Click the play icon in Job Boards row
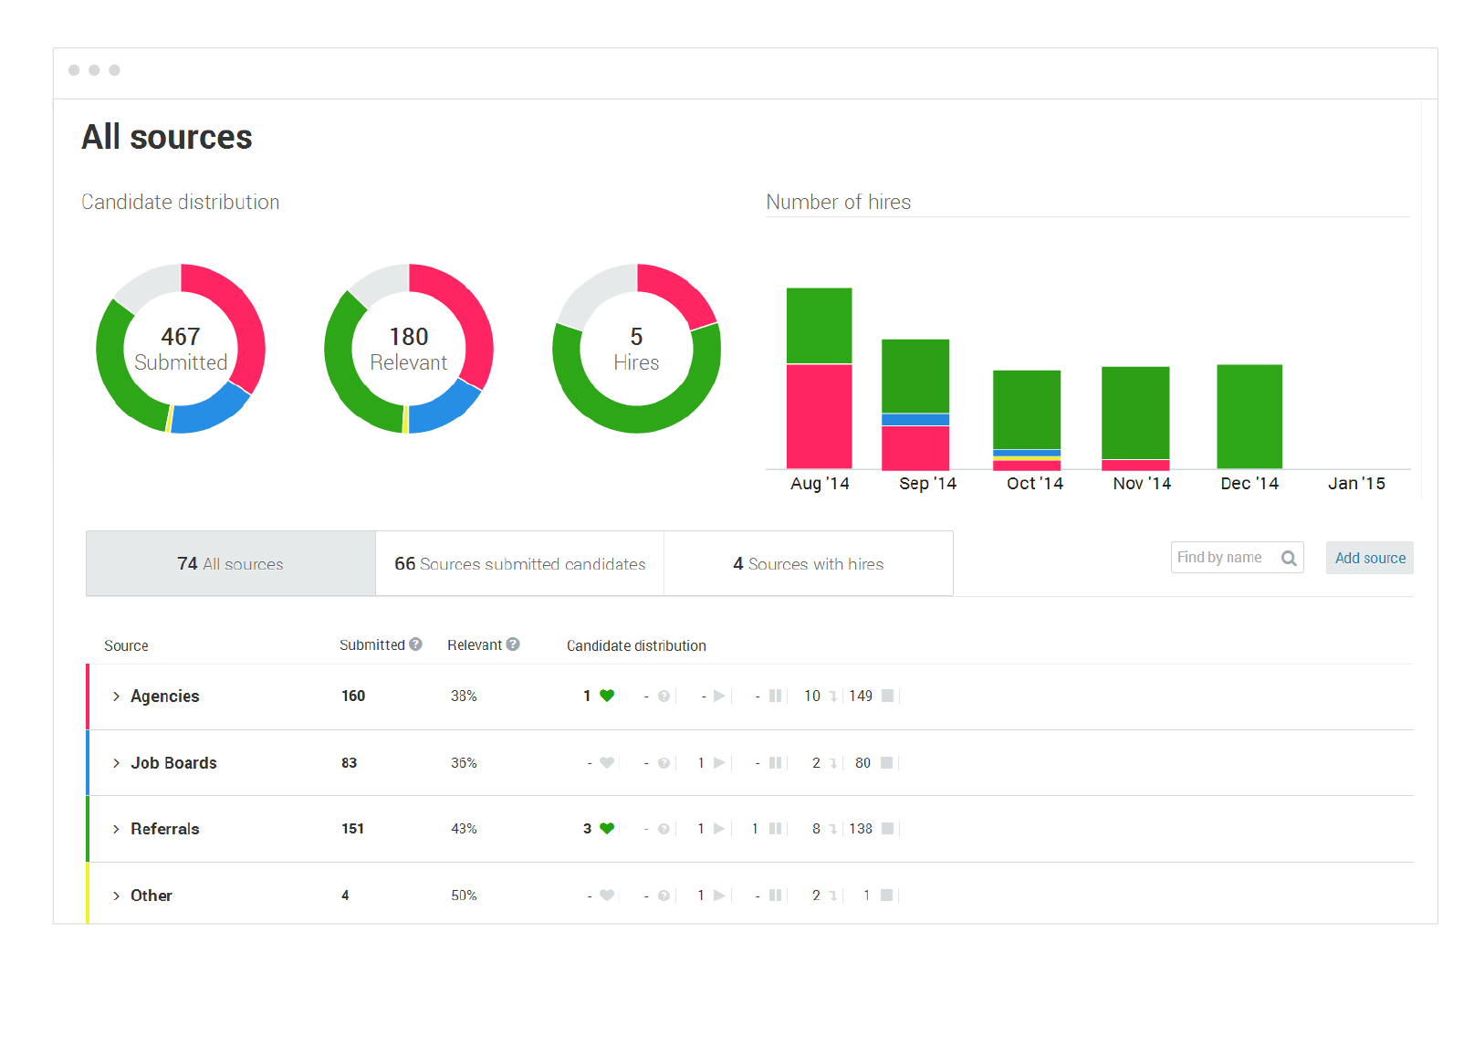The width and height of the screenshot is (1474, 1058). 719,763
